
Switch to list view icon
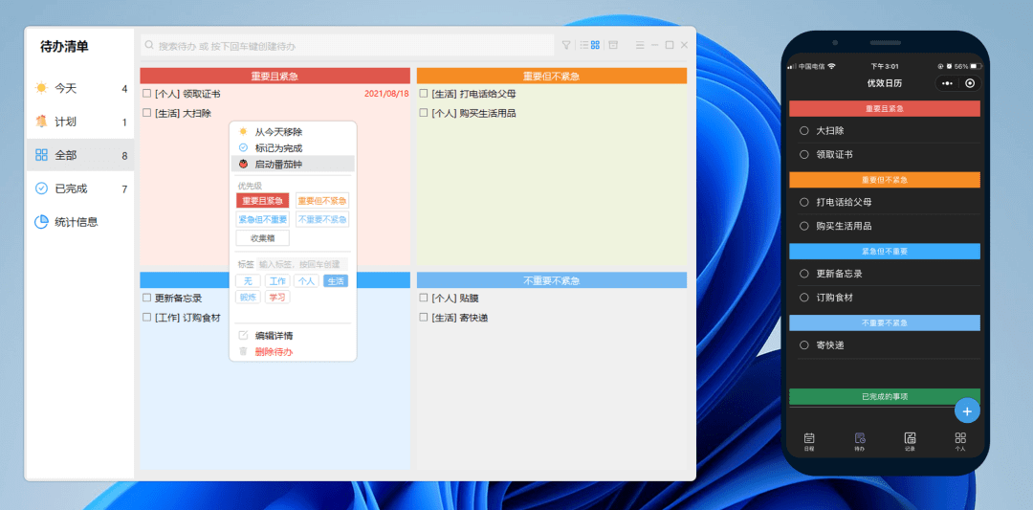(x=583, y=45)
